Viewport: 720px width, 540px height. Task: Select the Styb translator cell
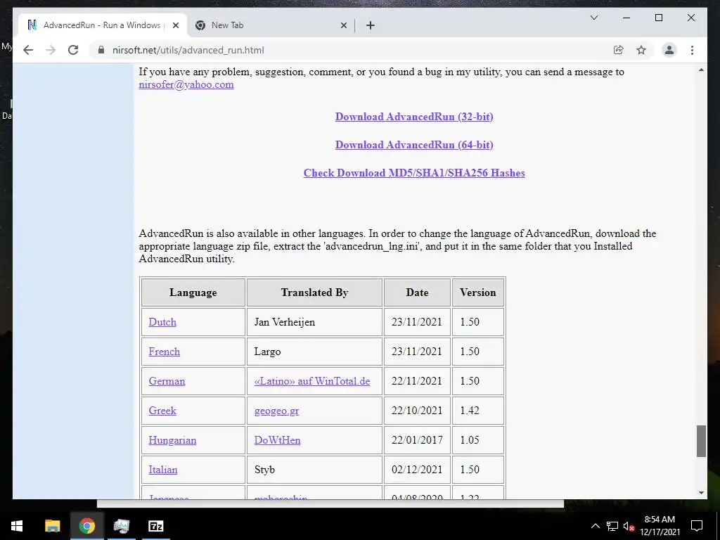point(314,470)
